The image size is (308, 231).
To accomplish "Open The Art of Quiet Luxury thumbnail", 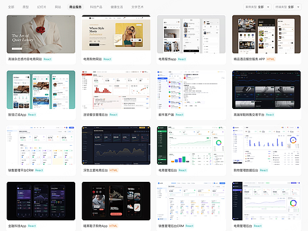I will [41, 34].
